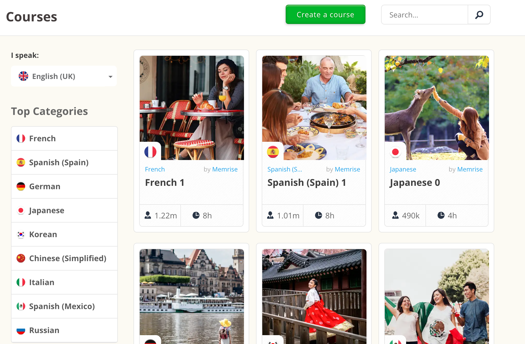Click the Spanish flag badge on Spanish (Spain) 1 card
The image size is (525, 344).
click(273, 151)
